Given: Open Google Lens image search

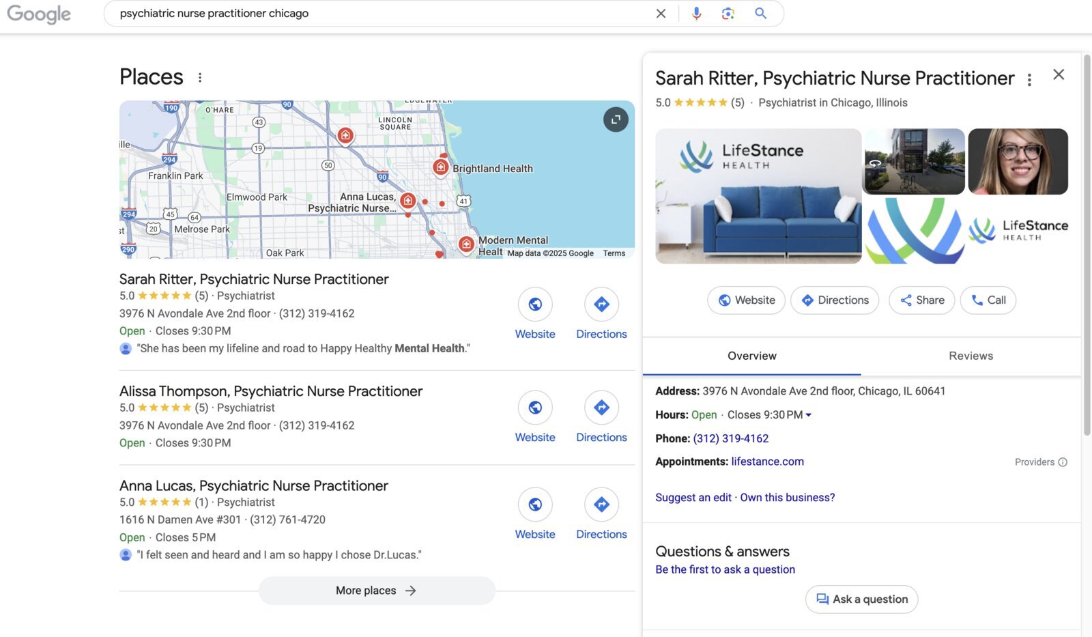Looking at the screenshot, I should click(728, 14).
